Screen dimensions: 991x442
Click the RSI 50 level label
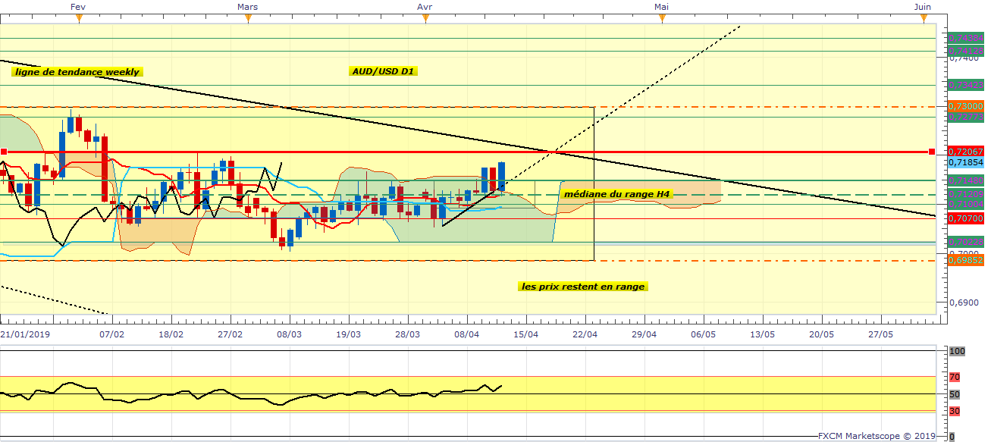[x=955, y=394]
